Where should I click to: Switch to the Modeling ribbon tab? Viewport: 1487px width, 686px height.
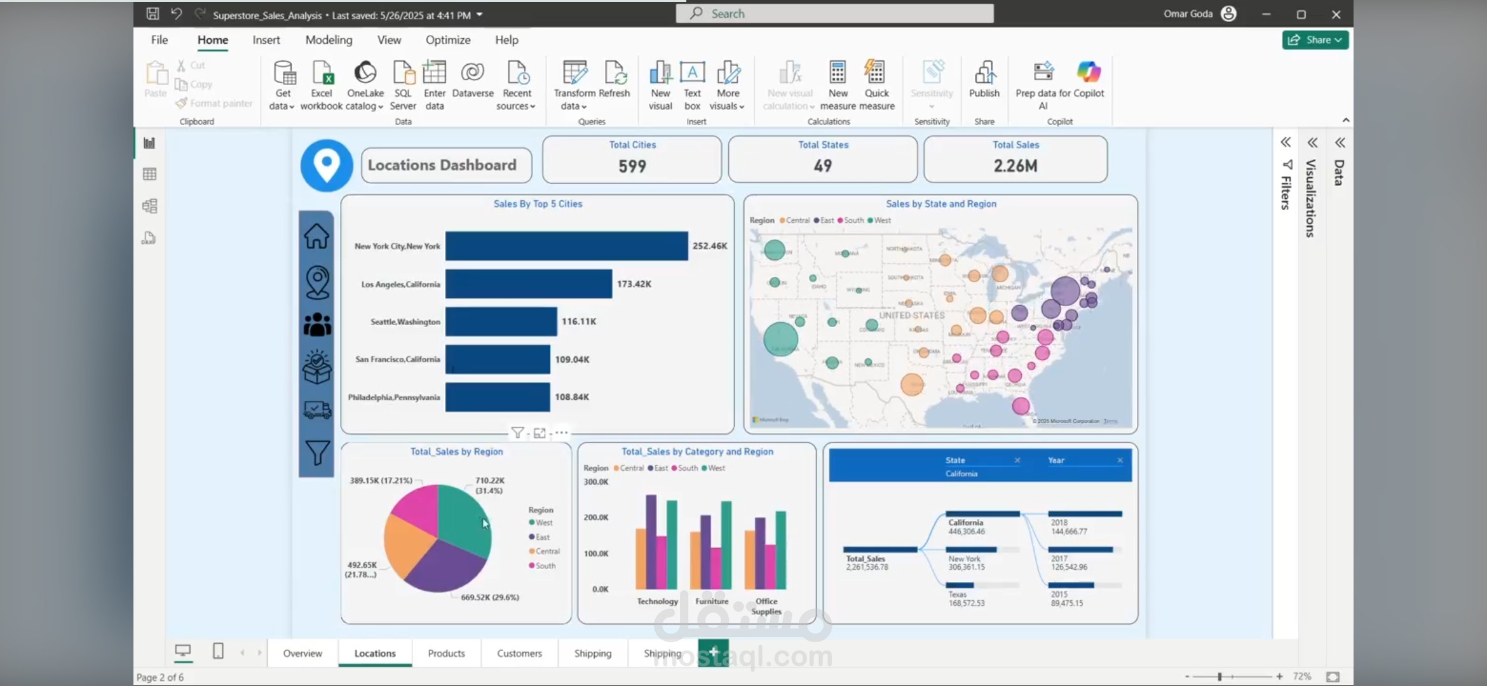[329, 39]
